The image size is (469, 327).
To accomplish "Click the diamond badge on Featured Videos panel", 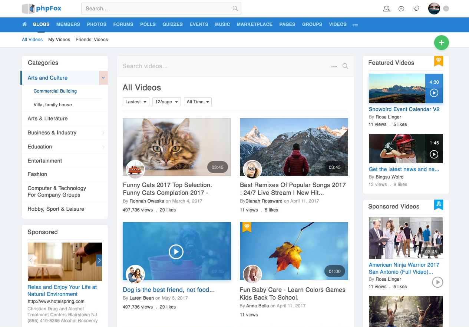I will point(438,61).
